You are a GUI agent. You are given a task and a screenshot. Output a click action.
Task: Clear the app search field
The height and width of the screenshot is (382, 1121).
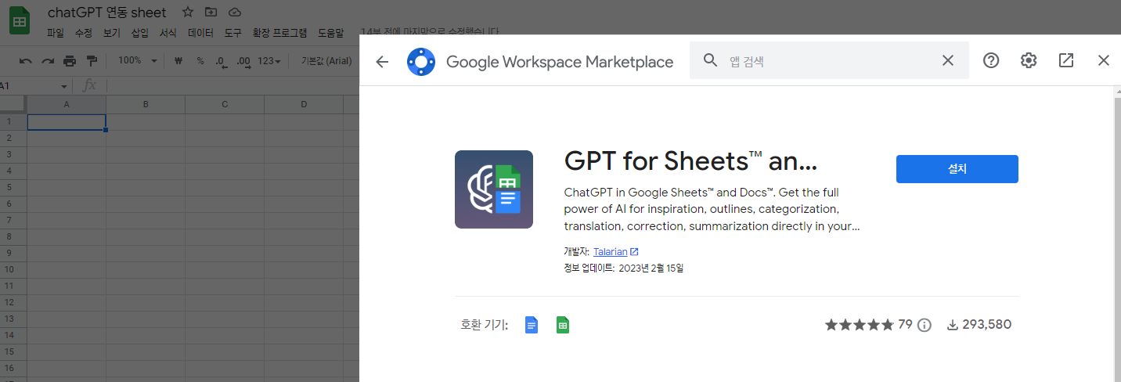[x=948, y=61]
